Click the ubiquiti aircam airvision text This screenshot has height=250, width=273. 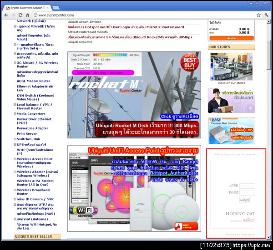point(85,22)
